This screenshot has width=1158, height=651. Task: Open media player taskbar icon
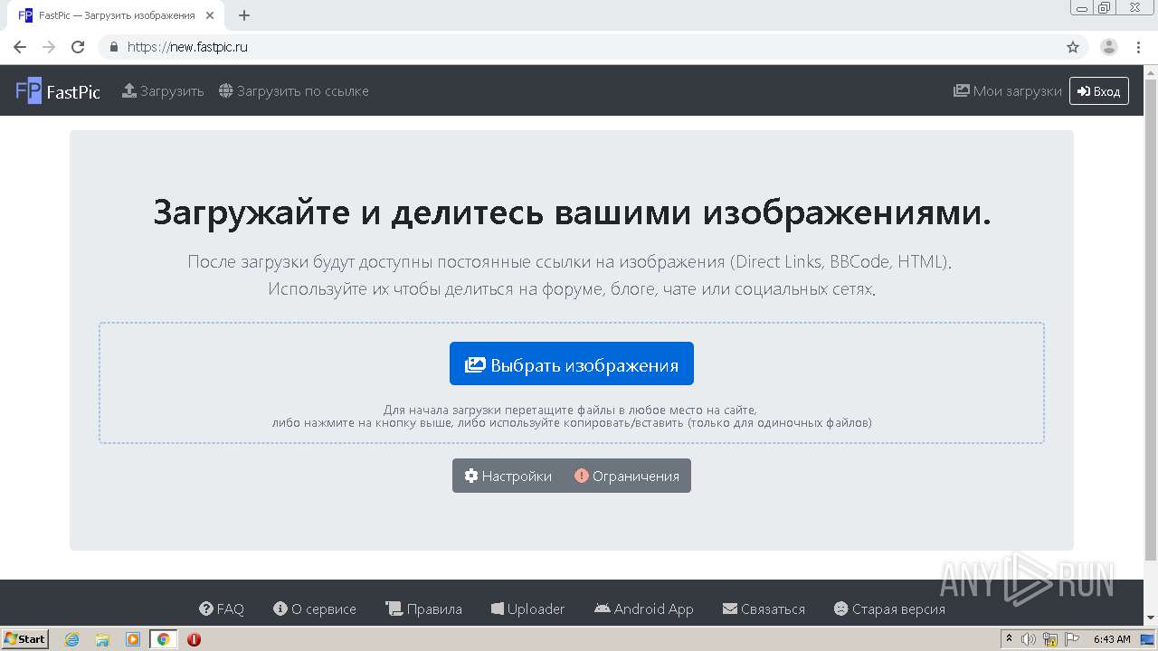[x=133, y=639]
